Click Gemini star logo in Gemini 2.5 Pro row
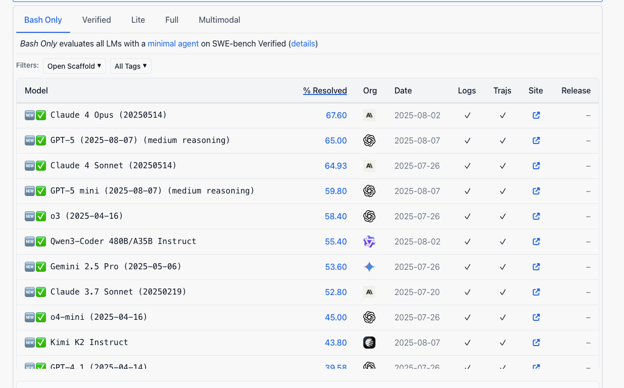The width and height of the screenshot is (624, 388). (x=369, y=267)
